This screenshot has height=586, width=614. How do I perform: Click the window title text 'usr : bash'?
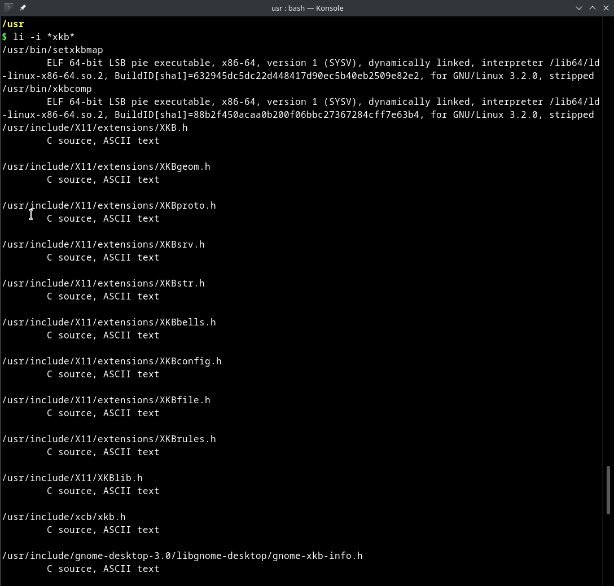pos(288,8)
